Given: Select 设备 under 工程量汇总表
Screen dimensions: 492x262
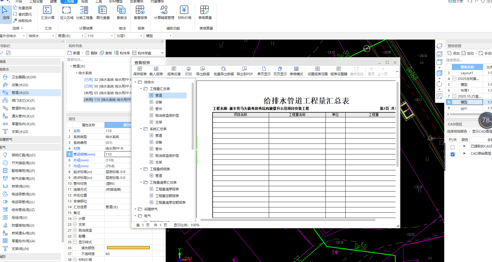Looking at the screenshot, I should 159,102.
